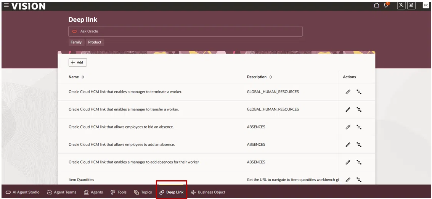Edit the transfer a worker deep link
This screenshot has height=199, width=432.
click(348, 109)
